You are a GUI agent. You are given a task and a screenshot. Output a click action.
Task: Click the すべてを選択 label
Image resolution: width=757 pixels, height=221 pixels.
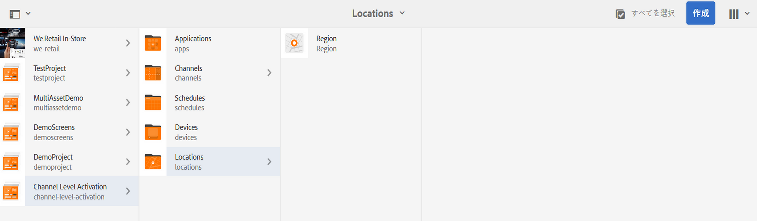(653, 13)
